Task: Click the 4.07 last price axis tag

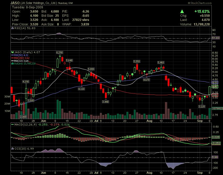Action: coord(215,86)
